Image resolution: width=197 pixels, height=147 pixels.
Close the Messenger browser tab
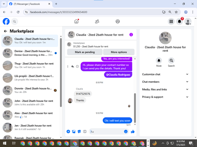point(49,4)
